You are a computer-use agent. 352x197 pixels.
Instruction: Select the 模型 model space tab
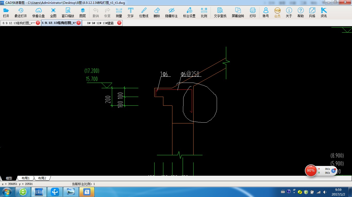click(9, 178)
